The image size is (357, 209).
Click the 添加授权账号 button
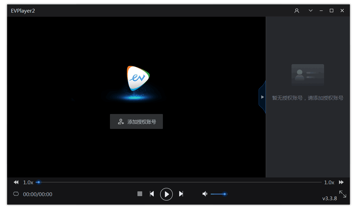point(136,121)
